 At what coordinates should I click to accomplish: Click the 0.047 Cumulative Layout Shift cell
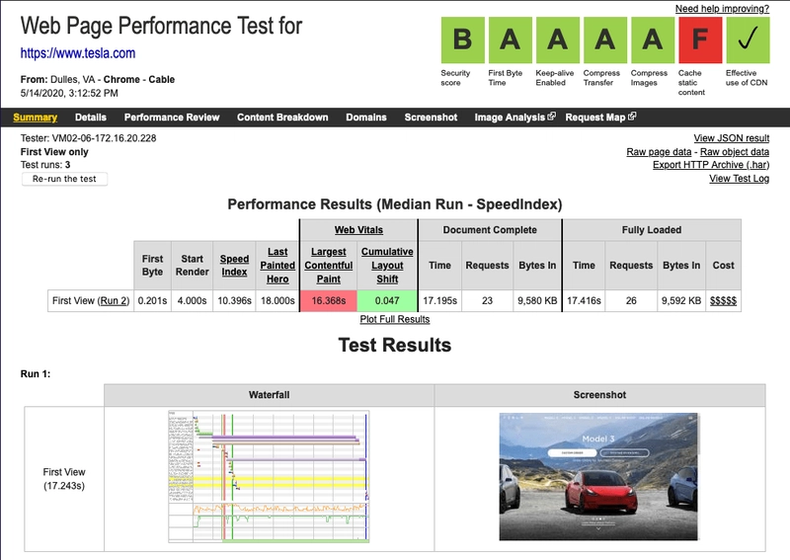pos(387,301)
